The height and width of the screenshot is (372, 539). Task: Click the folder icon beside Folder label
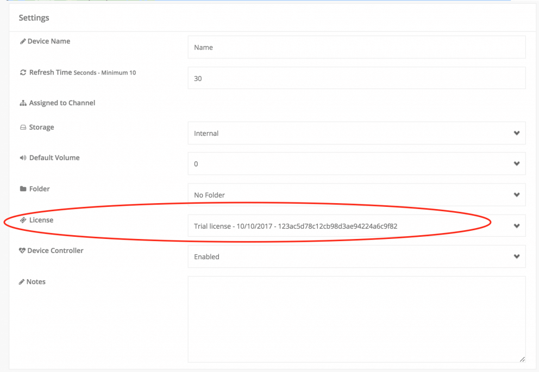click(x=23, y=189)
